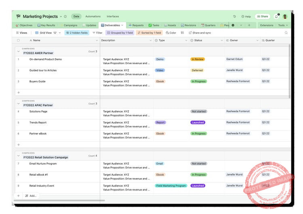The image size is (303, 214).
Task: Open the Status column dropdown arrow
Action: (222, 40)
